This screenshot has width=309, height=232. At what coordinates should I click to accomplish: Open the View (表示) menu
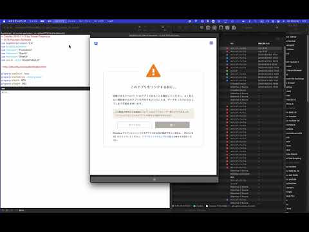[50, 21]
